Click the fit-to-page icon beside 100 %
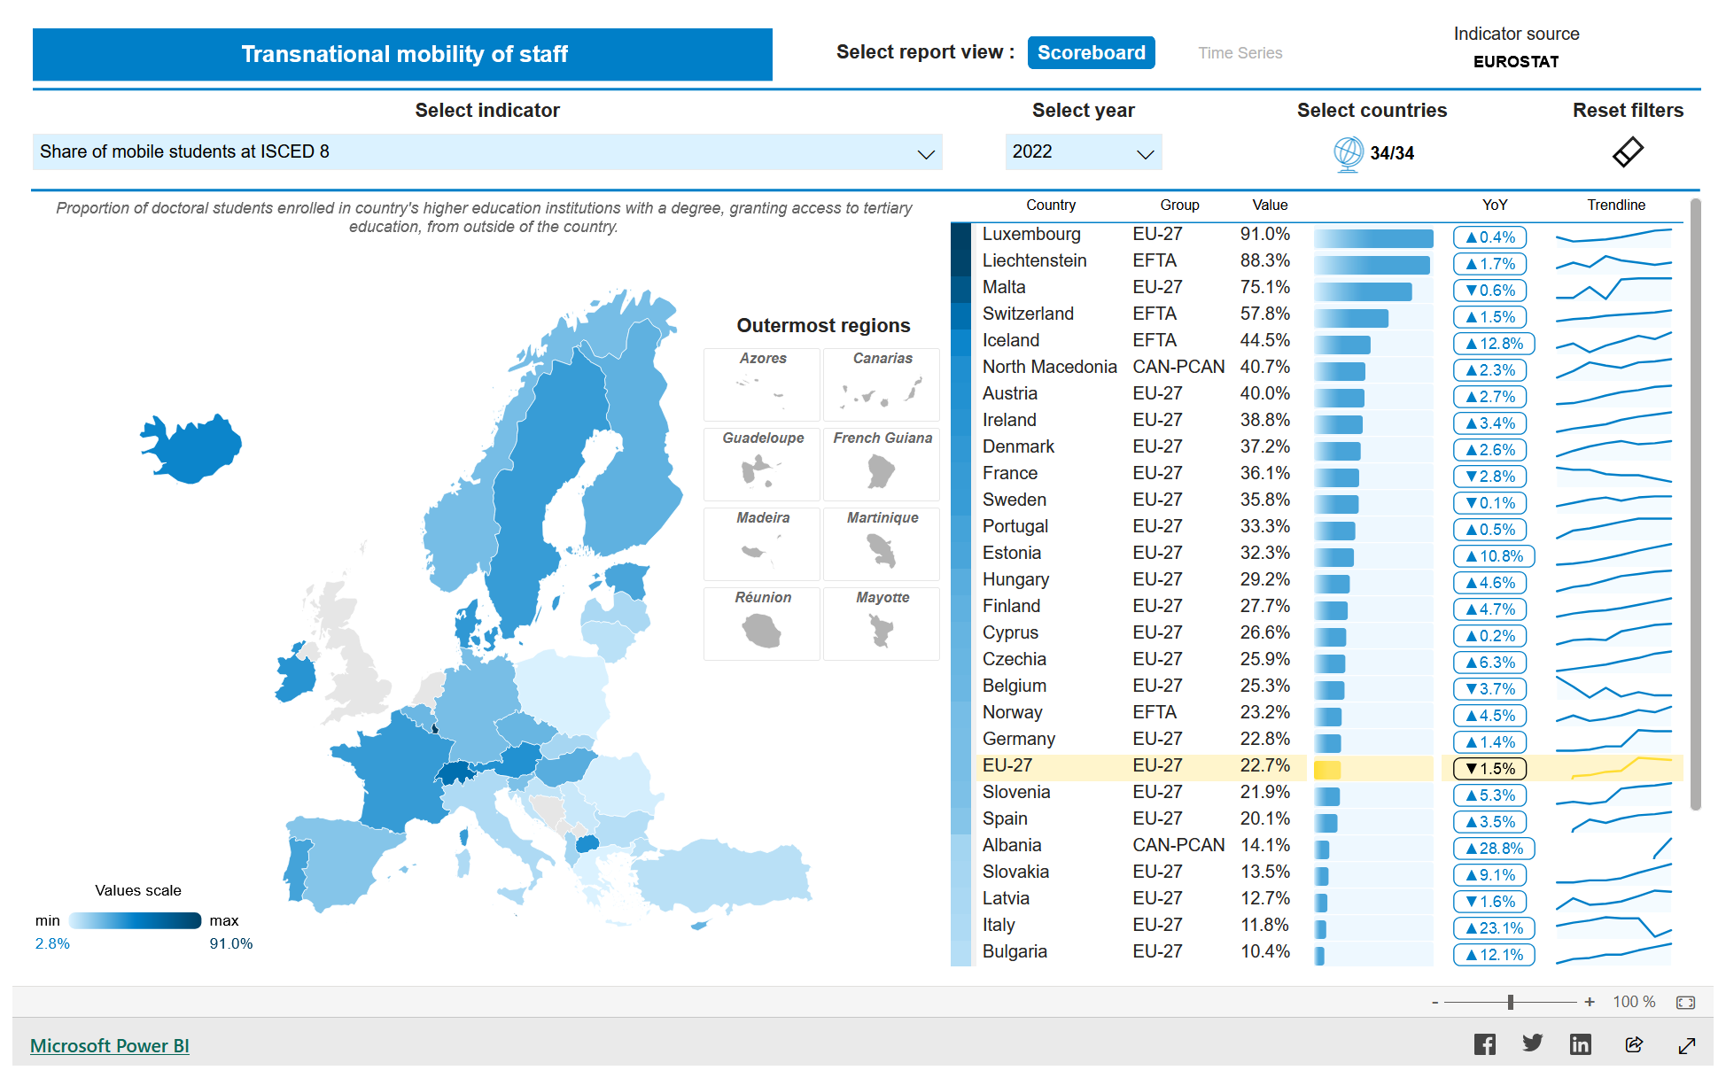The width and height of the screenshot is (1726, 1078). pos(1685,1002)
